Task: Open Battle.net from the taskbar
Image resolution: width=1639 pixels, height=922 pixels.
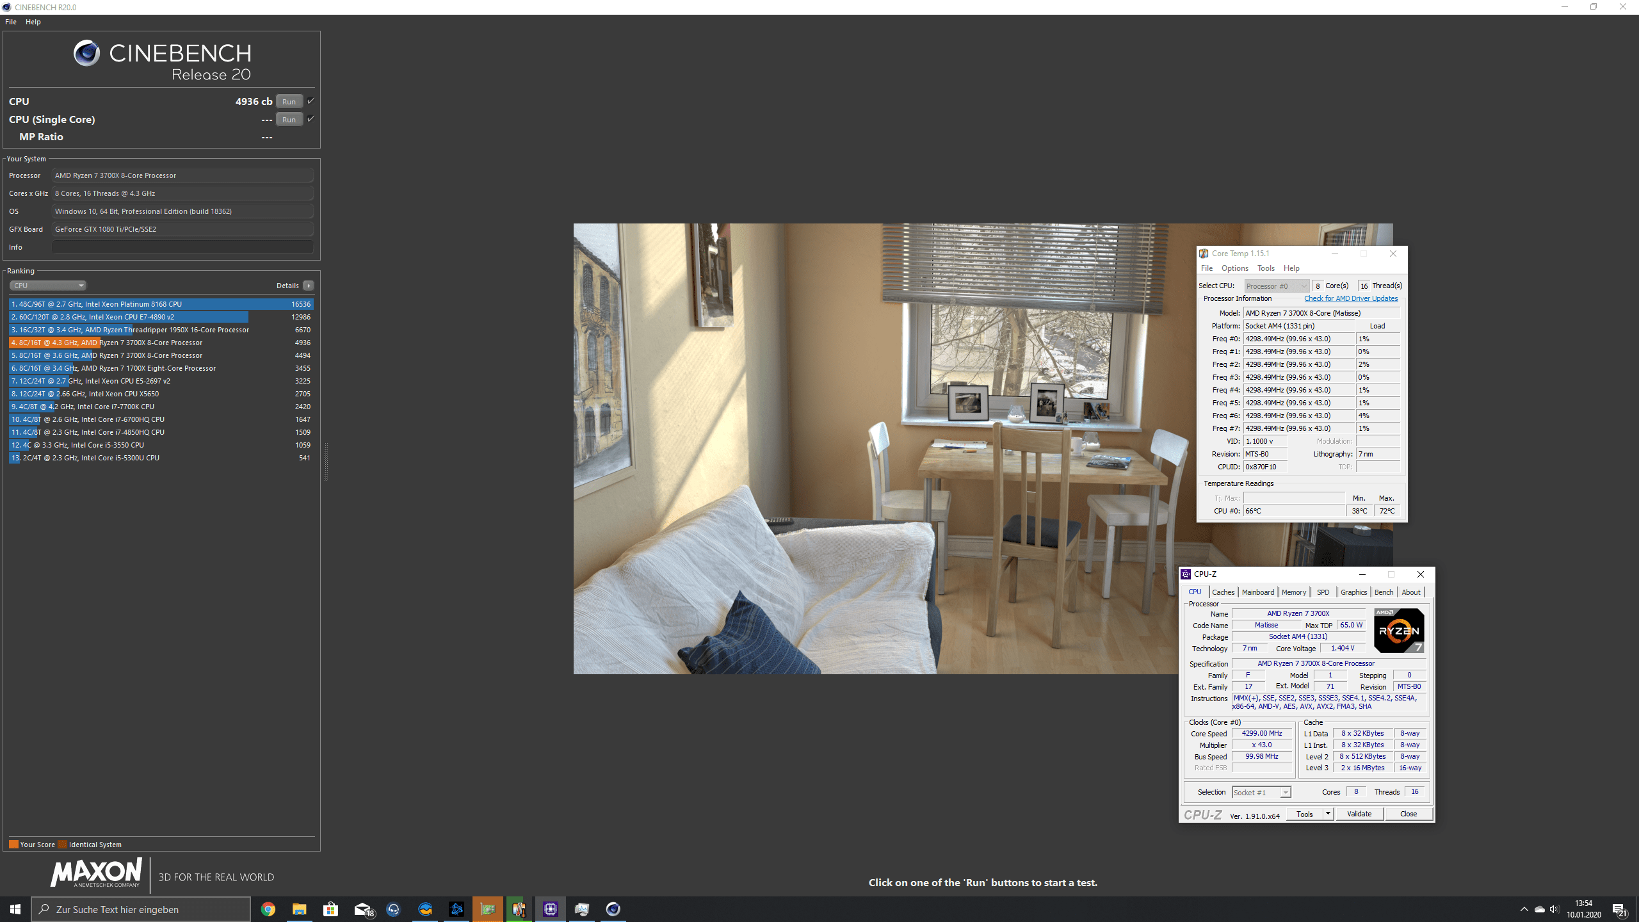Action: coord(456,909)
